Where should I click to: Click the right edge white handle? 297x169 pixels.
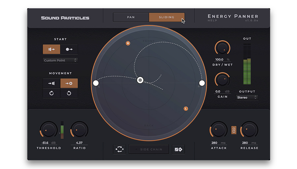point(202,83)
